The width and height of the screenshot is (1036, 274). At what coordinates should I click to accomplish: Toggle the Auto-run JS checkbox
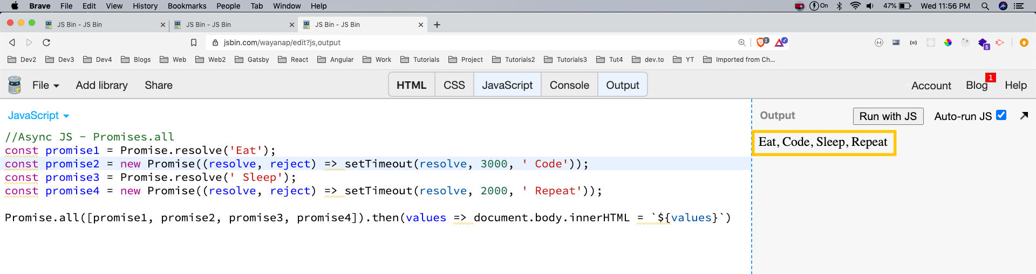1001,115
